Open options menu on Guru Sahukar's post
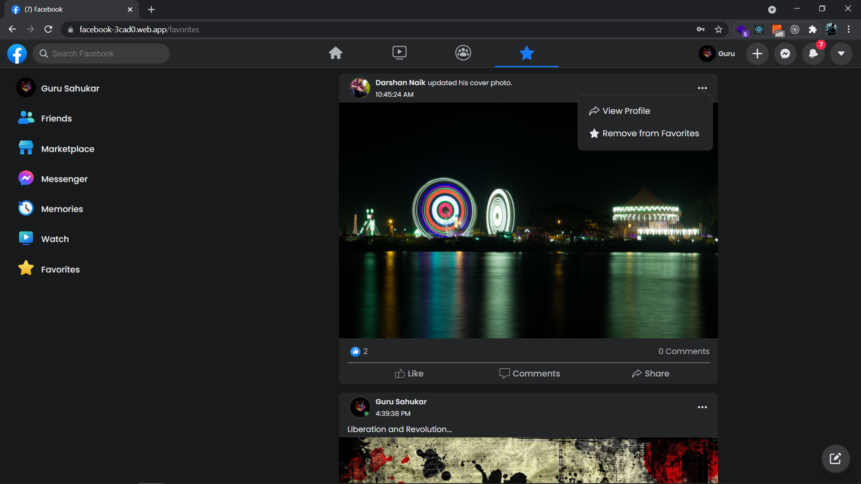Viewport: 861px width, 484px height. pyautogui.click(x=702, y=407)
